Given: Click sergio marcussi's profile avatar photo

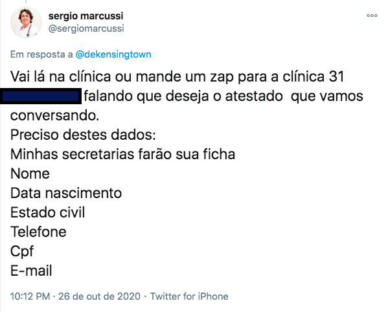Looking at the screenshot, I should click(26, 22).
